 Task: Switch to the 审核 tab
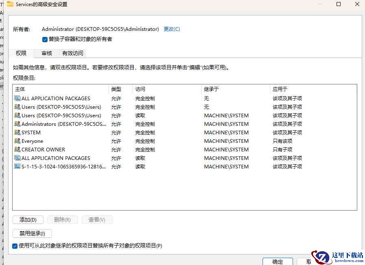[47, 53]
